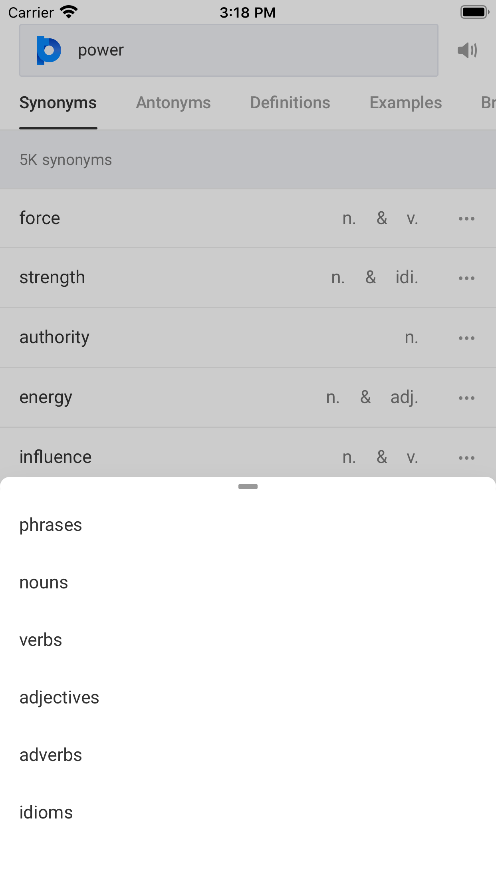Screen dimensions: 496x882
Task: Pick the adjectives filter
Action: 59,698
